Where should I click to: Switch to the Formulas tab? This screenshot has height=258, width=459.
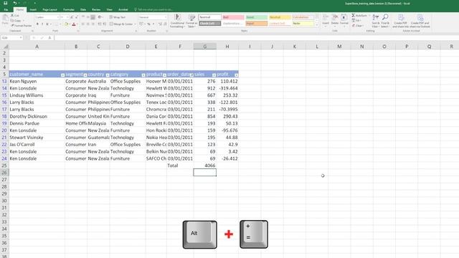click(x=69, y=9)
